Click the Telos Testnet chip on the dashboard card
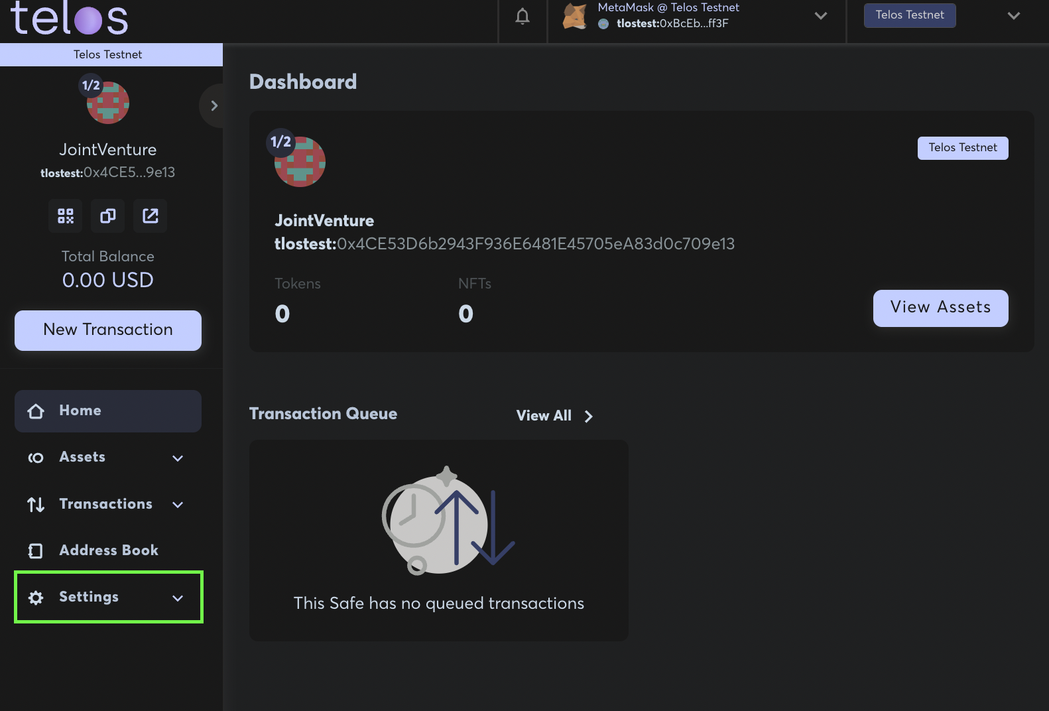Viewport: 1049px width, 711px height. (963, 148)
